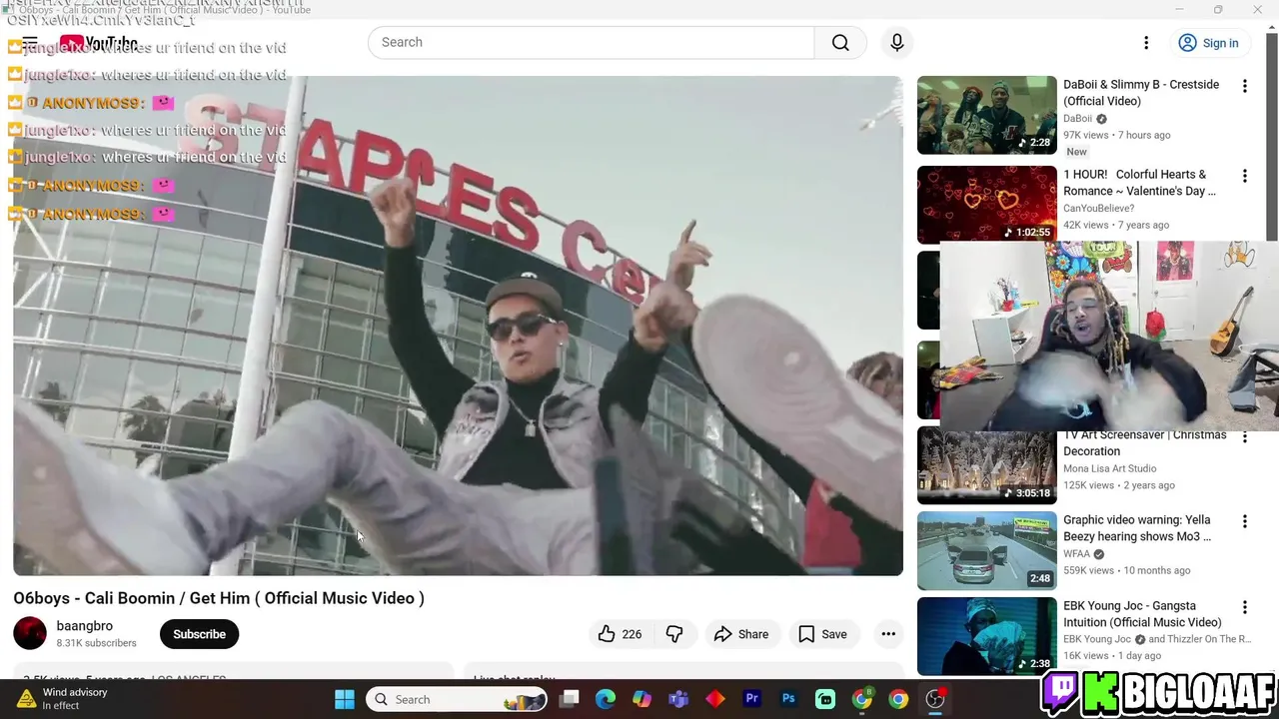Click the DaBoii channel name
The width and height of the screenshot is (1279, 719).
tap(1077, 119)
